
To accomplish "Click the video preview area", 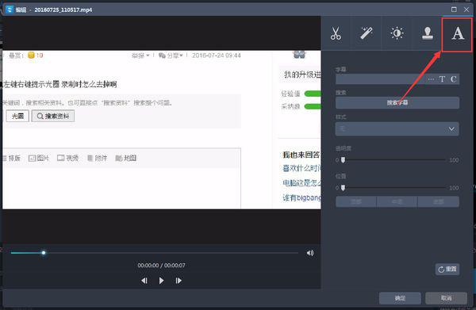I will (x=162, y=130).
